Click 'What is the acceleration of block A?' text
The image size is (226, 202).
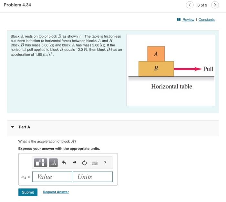coord(47,141)
